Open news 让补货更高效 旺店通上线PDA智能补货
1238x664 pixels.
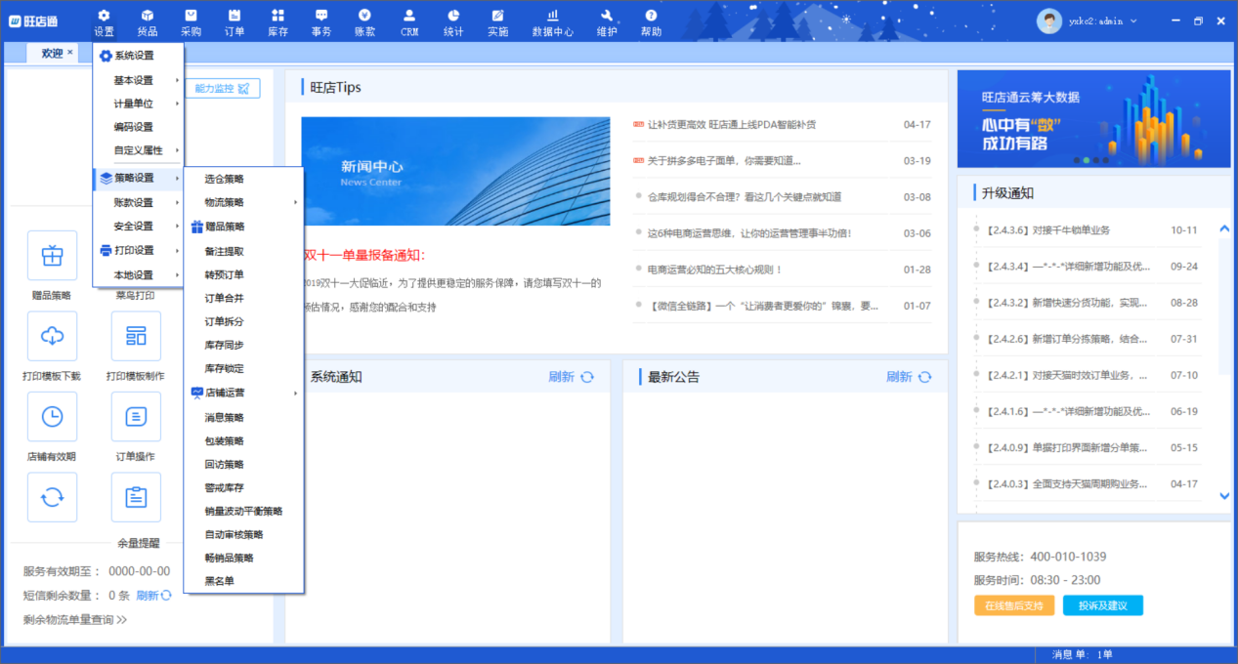coord(732,124)
